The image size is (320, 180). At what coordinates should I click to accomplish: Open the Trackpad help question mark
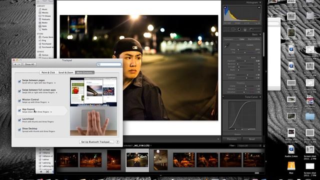(x=117, y=142)
